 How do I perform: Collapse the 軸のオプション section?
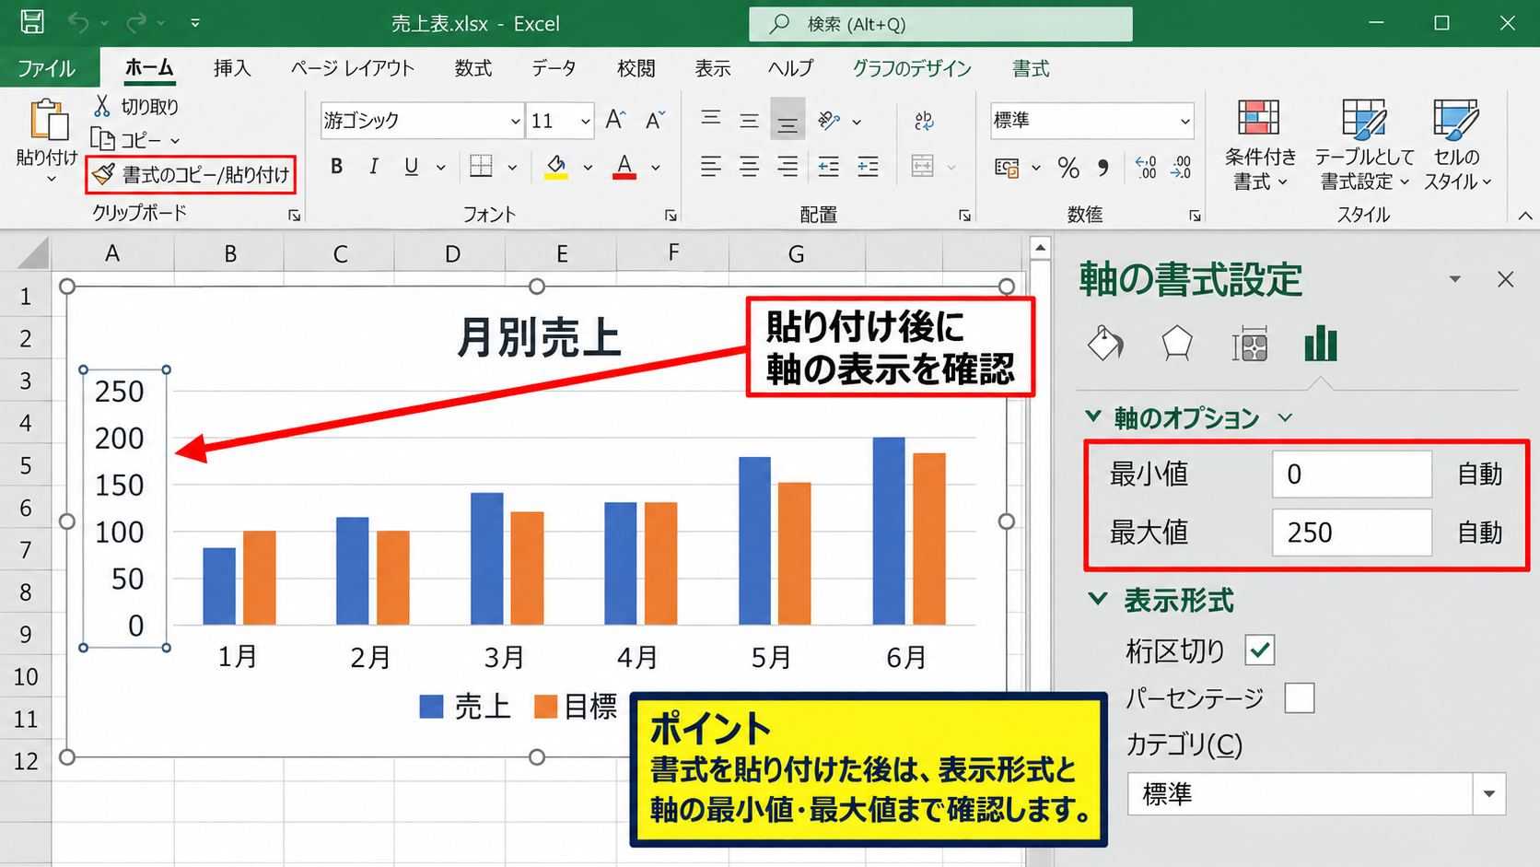pos(1093,416)
